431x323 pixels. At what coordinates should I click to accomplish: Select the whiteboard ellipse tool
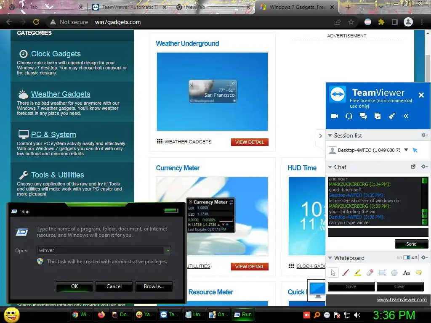[x=394, y=273]
